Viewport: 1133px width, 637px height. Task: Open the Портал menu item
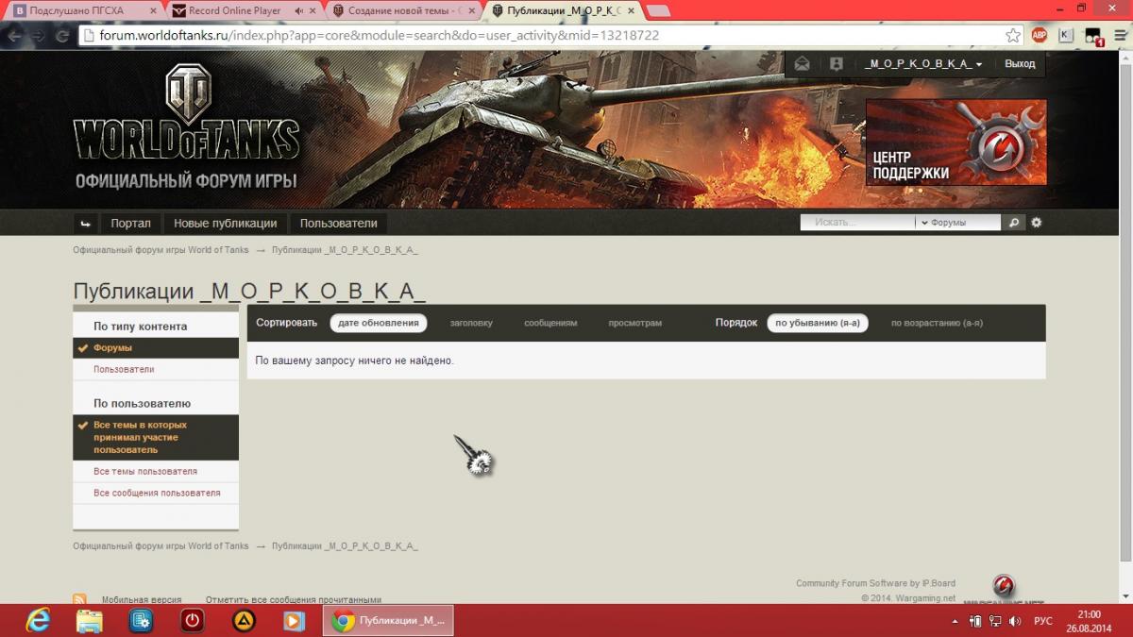tap(130, 224)
